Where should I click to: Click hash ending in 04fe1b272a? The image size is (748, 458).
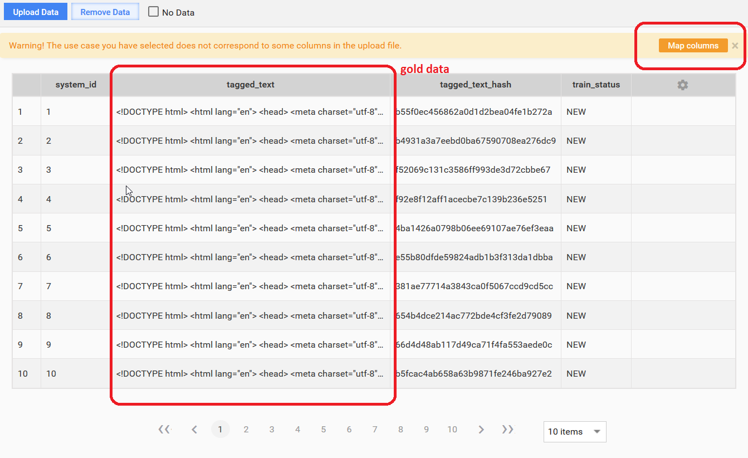click(474, 111)
